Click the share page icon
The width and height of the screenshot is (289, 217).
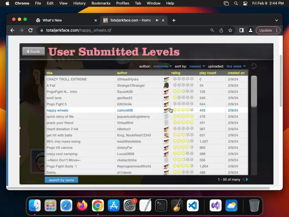[x=221, y=30]
